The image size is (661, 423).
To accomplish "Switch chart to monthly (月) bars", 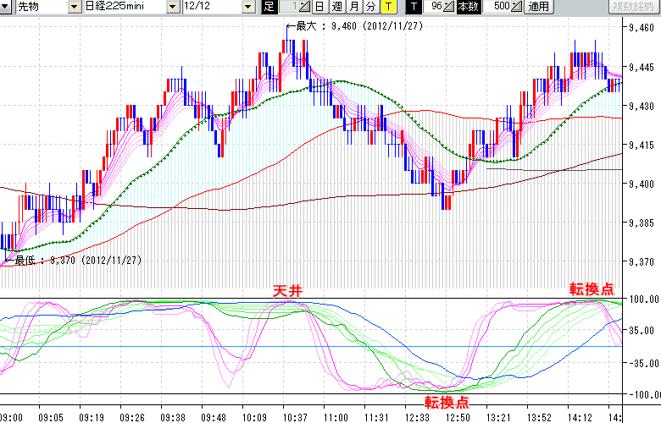I will tap(354, 7).
